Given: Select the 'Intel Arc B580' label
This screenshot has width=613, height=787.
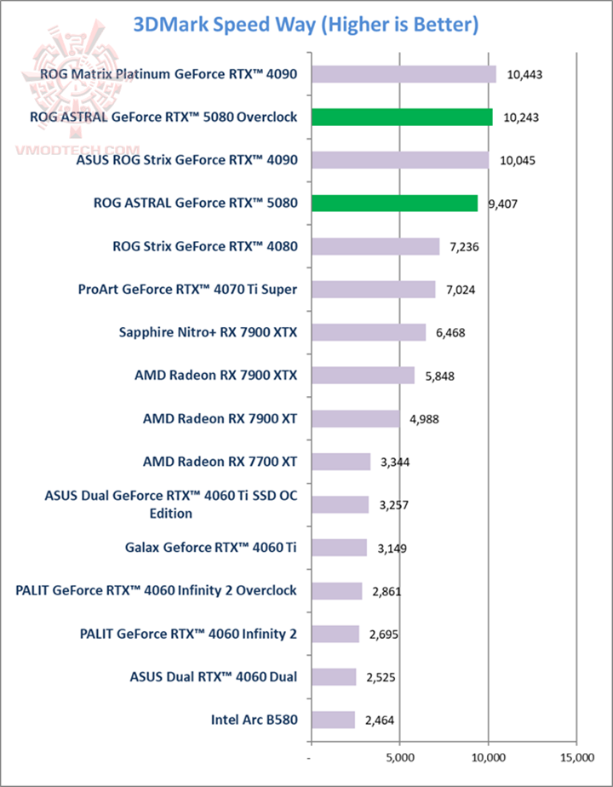Looking at the screenshot, I should click(x=255, y=720).
